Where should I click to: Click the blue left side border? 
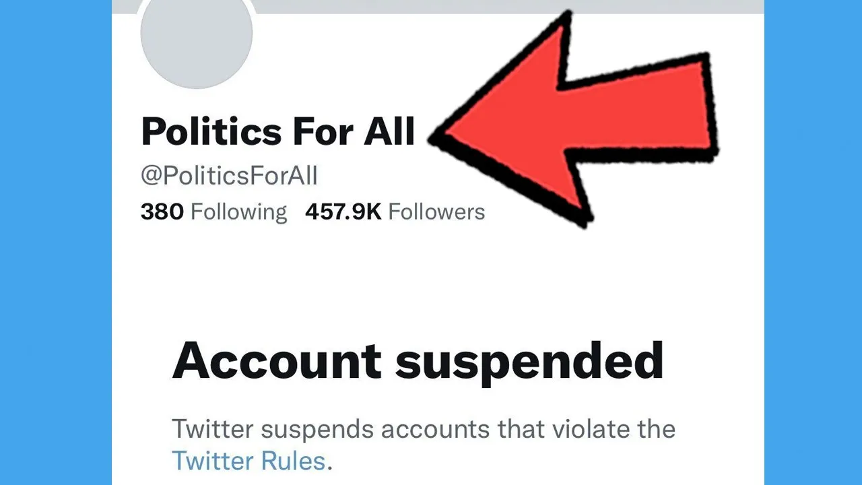(x=56, y=243)
